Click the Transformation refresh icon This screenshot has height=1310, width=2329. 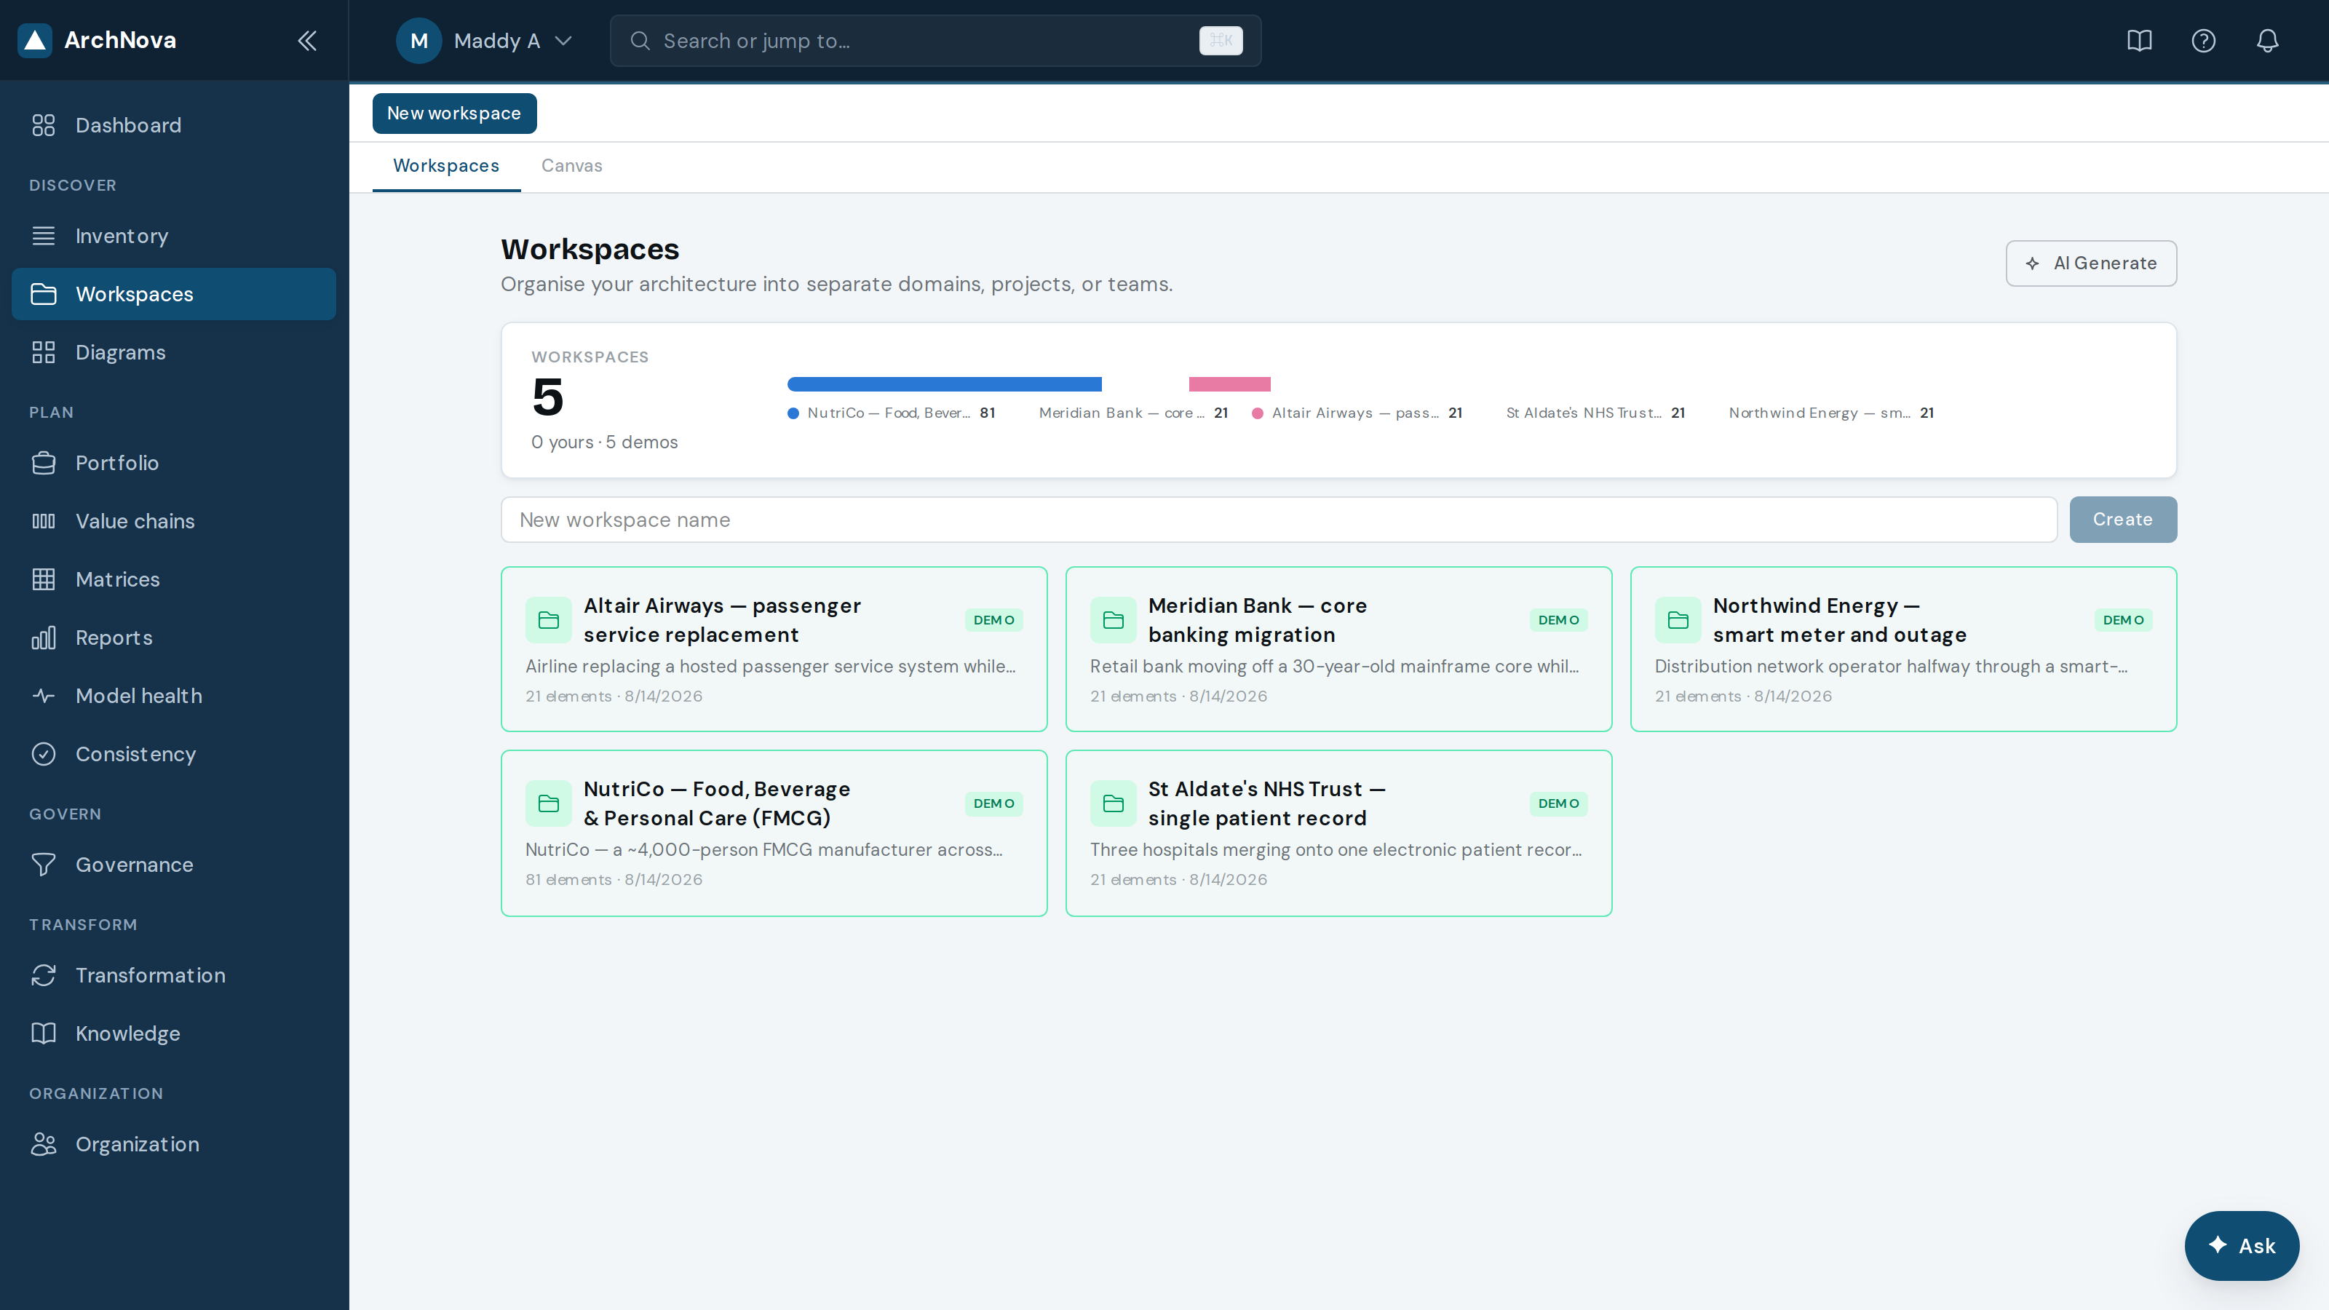click(x=44, y=975)
